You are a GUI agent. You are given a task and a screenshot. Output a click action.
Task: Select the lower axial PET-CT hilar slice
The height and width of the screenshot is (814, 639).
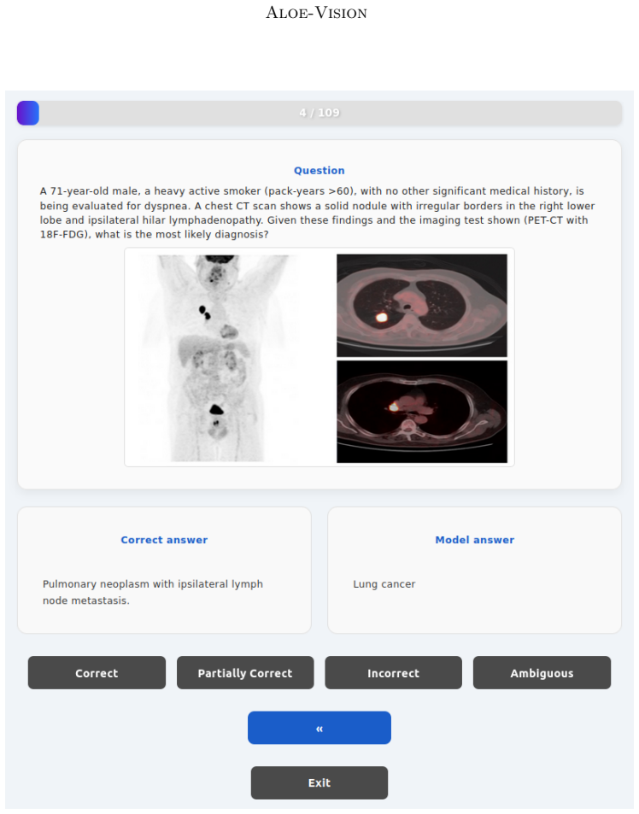coord(422,412)
